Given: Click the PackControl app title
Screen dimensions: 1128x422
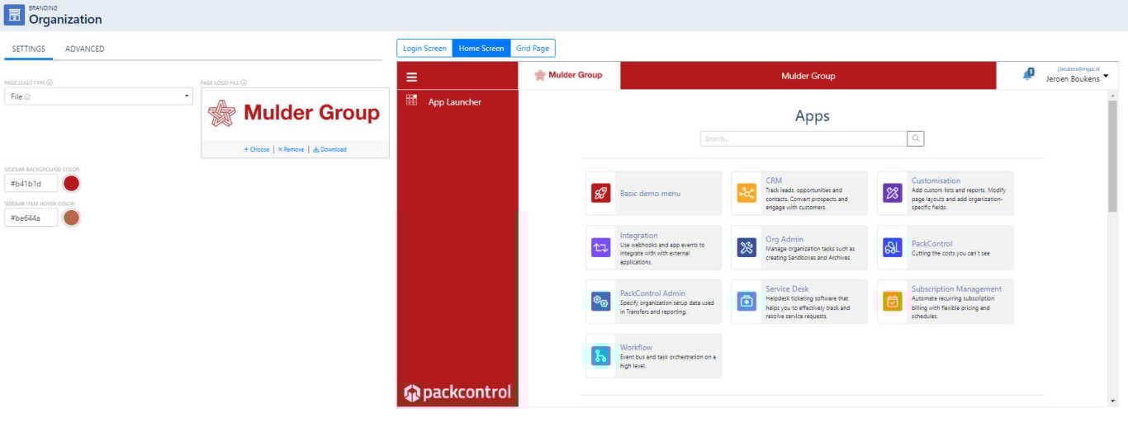Looking at the screenshot, I should pos(932,244).
